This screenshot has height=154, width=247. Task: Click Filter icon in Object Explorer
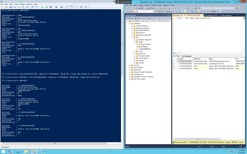(x=144, y=18)
